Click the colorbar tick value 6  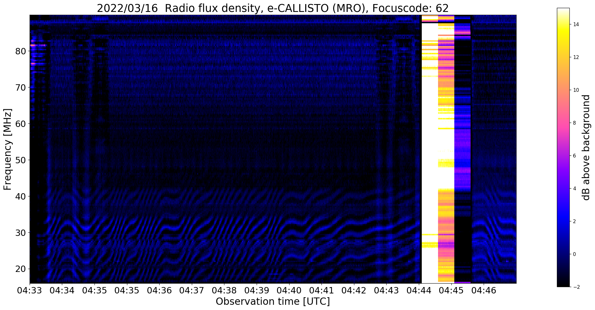point(574,156)
